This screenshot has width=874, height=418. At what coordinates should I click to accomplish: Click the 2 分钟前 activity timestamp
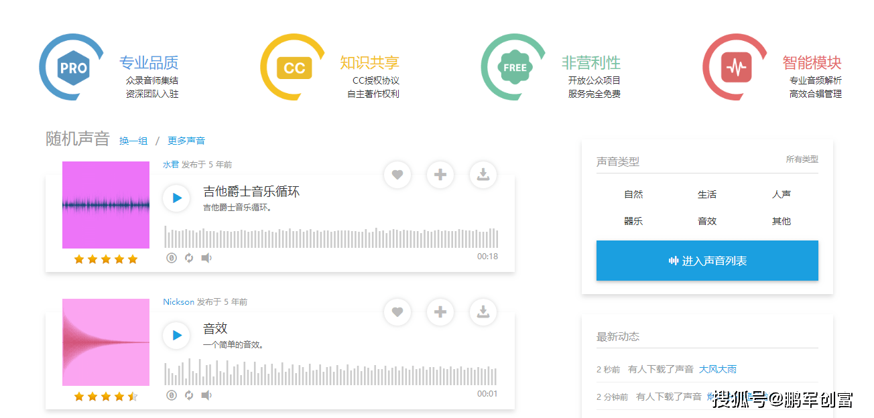(612, 397)
